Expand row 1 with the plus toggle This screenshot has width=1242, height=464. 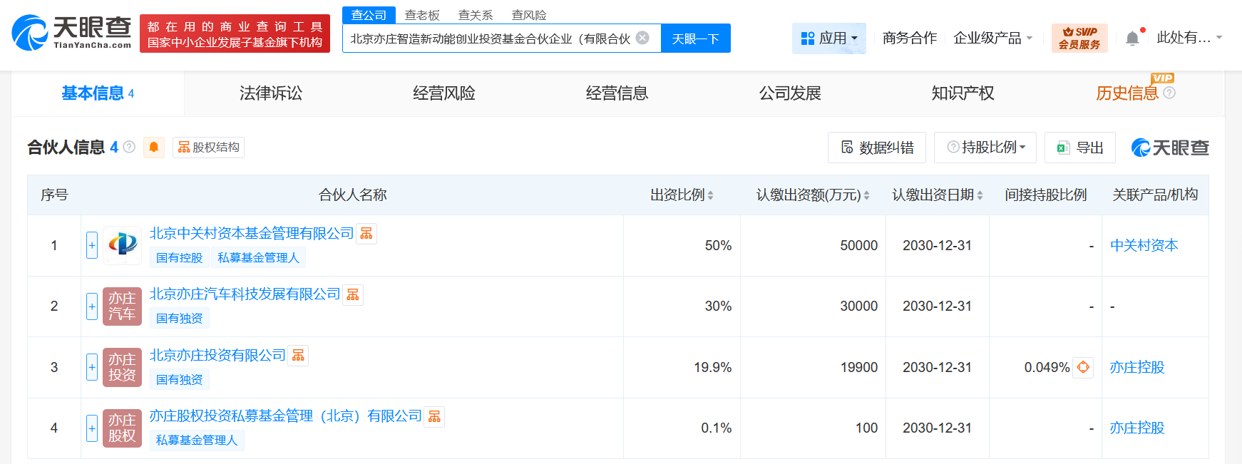92,245
